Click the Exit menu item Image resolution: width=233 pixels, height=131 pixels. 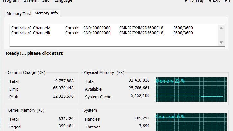214,1
